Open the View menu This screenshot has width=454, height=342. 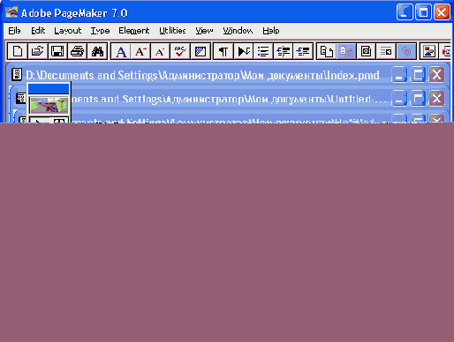pos(204,31)
